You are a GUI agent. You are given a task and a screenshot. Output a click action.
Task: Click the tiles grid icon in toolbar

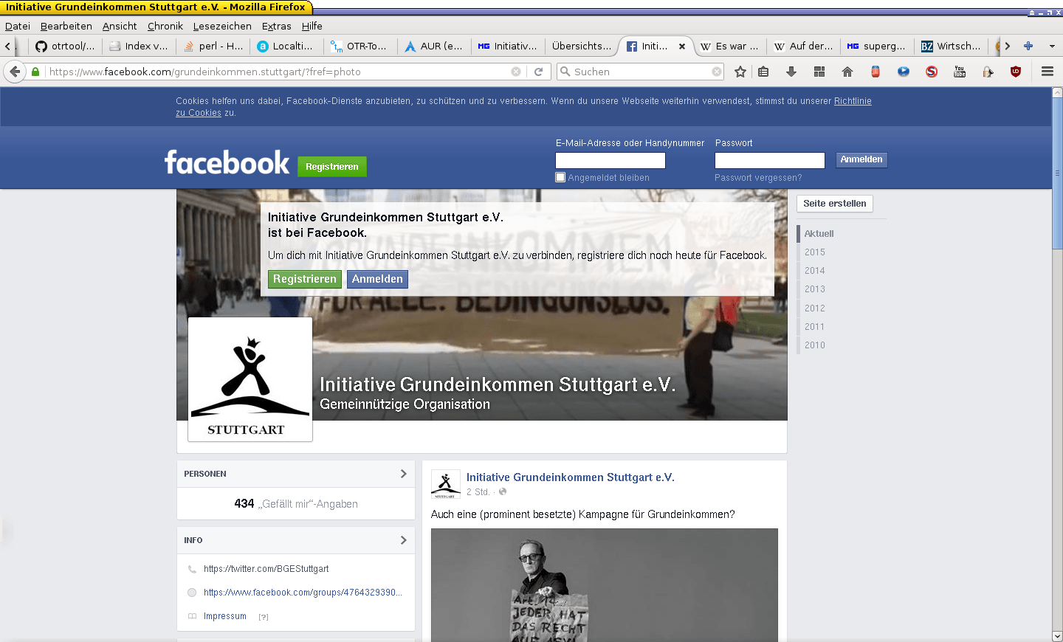tap(819, 72)
